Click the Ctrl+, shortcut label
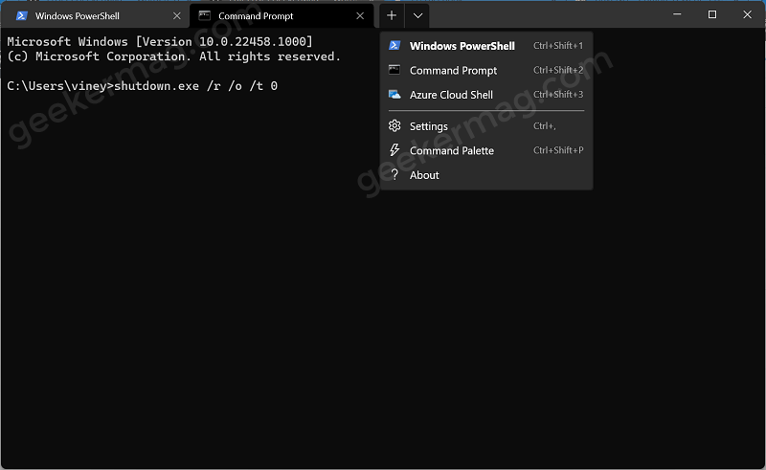 [x=544, y=126]
